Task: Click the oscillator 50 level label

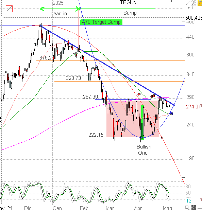Action: (188, 193)
